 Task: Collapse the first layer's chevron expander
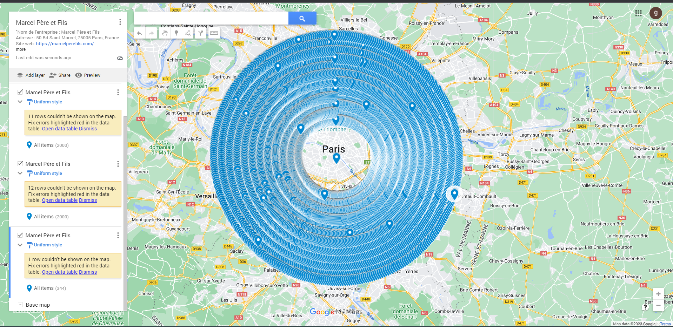tap(20, 102)
